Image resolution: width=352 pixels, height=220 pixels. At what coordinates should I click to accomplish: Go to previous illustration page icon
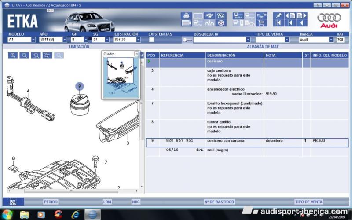(x=290, y=16)
